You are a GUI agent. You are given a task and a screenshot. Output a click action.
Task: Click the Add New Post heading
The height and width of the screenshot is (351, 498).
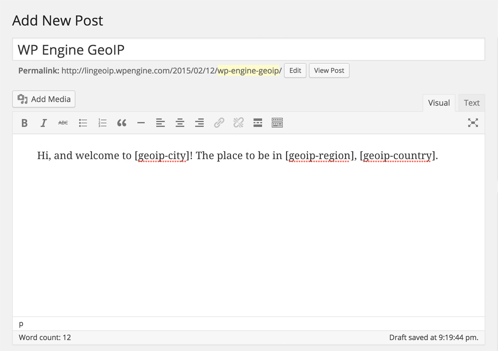[x=58, y=21]
